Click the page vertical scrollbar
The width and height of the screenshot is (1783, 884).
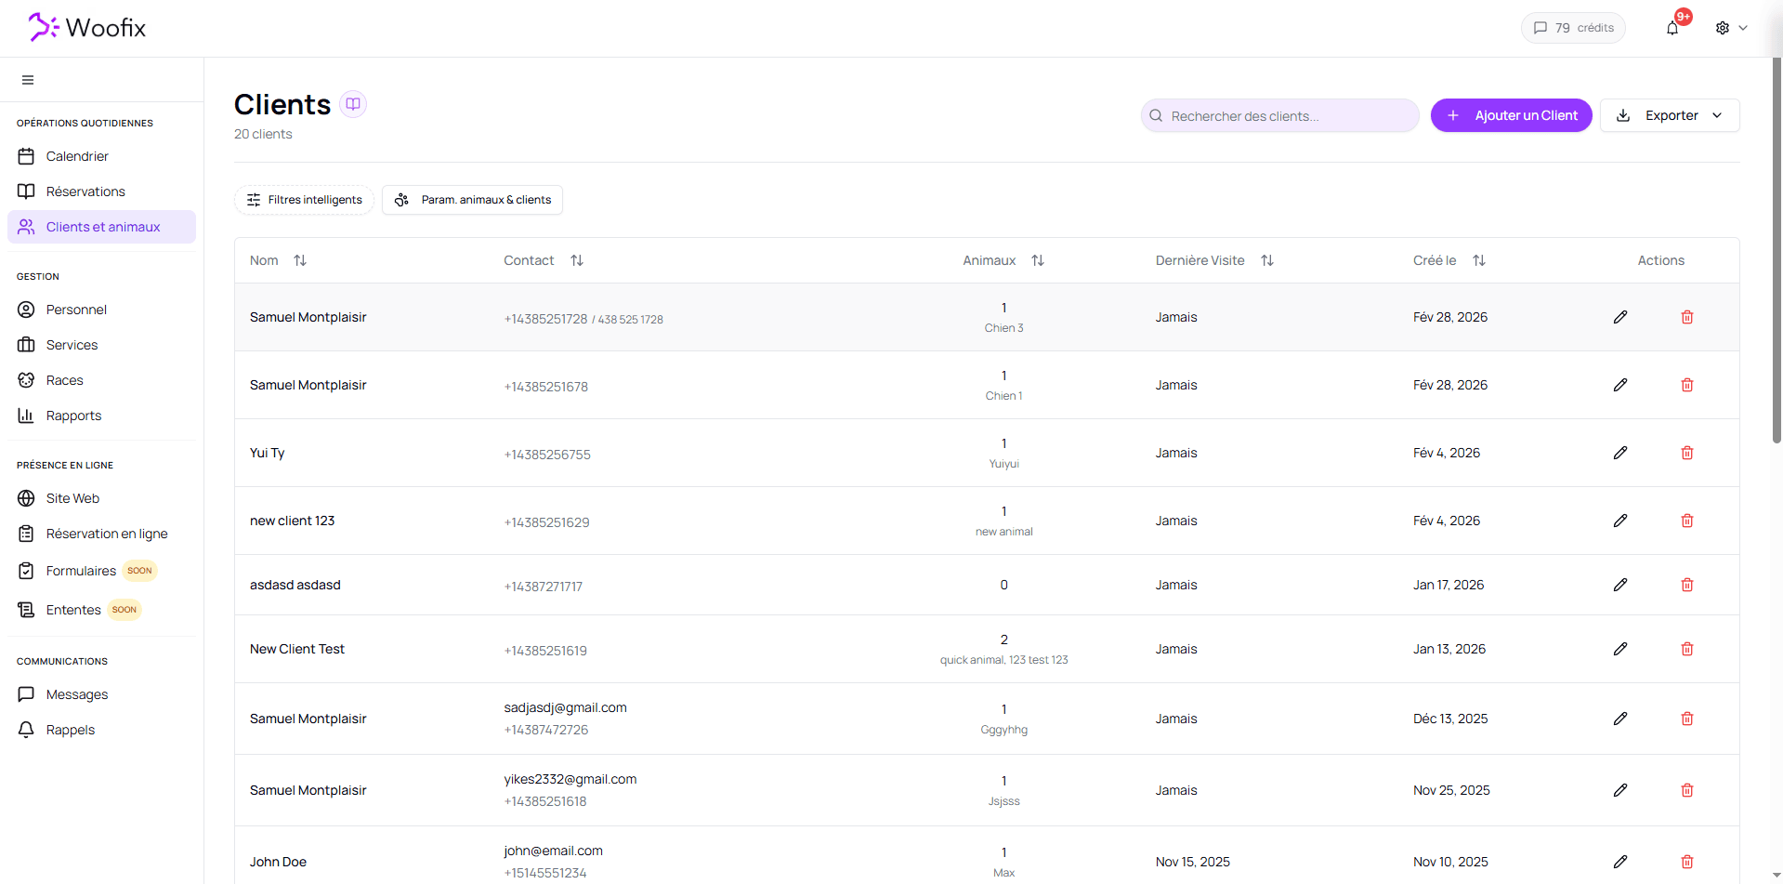click(1776, 251)
